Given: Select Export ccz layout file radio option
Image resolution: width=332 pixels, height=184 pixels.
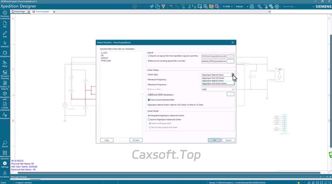Looking at the screenshot, I should point(149,56).
